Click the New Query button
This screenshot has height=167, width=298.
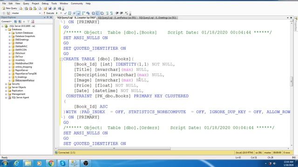click(9, 8)
